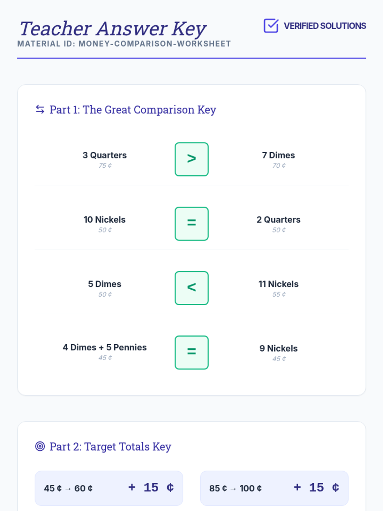Image resolution: width=383 pixels, height=511 pixels.
Task: Click the greater-than answer box
Action: pos(191,159)
